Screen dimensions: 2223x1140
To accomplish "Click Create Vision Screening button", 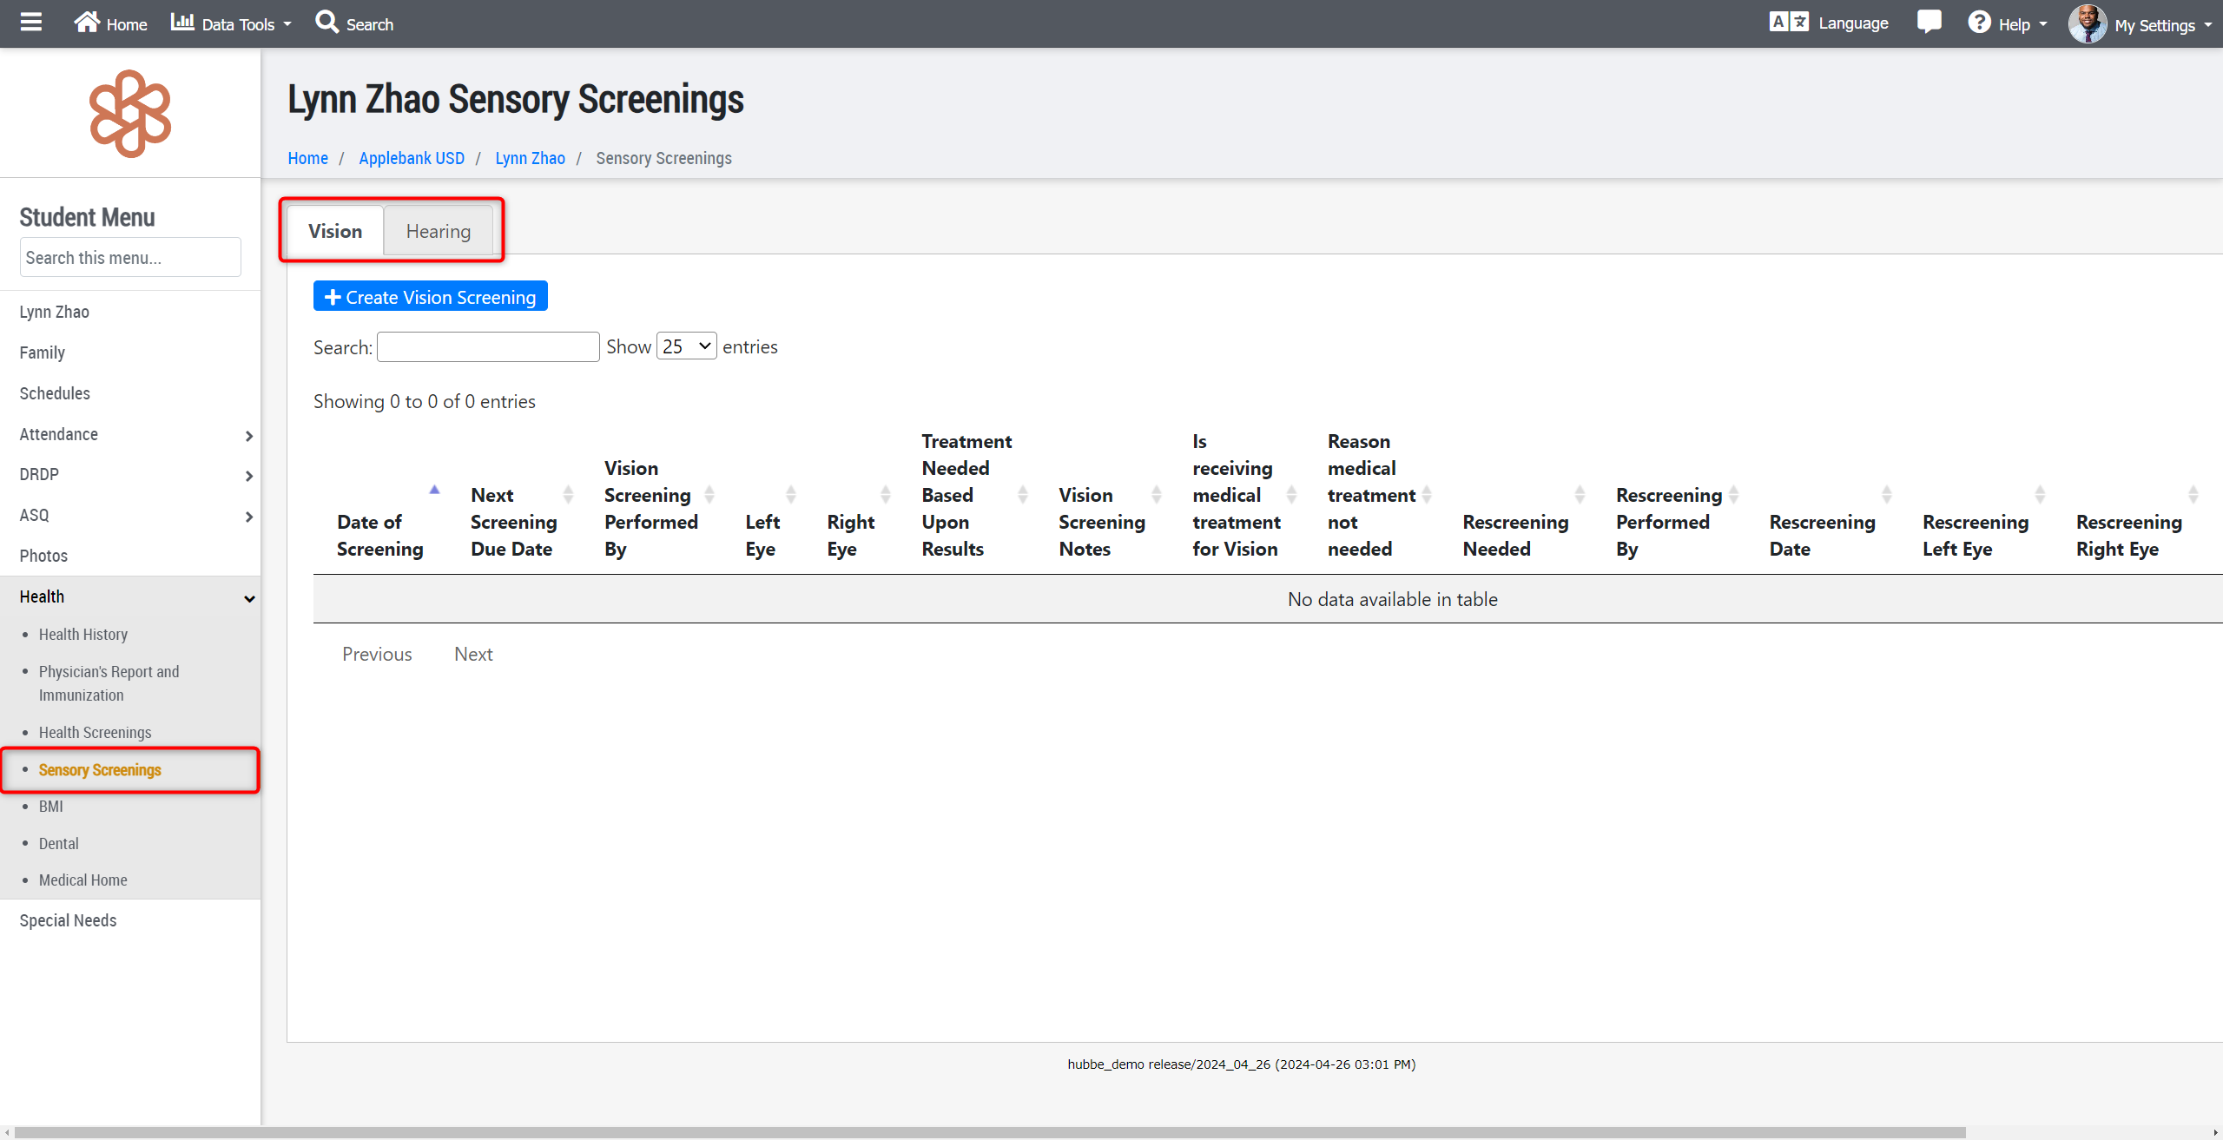I will pyautogui.click(x=431, y=297).
